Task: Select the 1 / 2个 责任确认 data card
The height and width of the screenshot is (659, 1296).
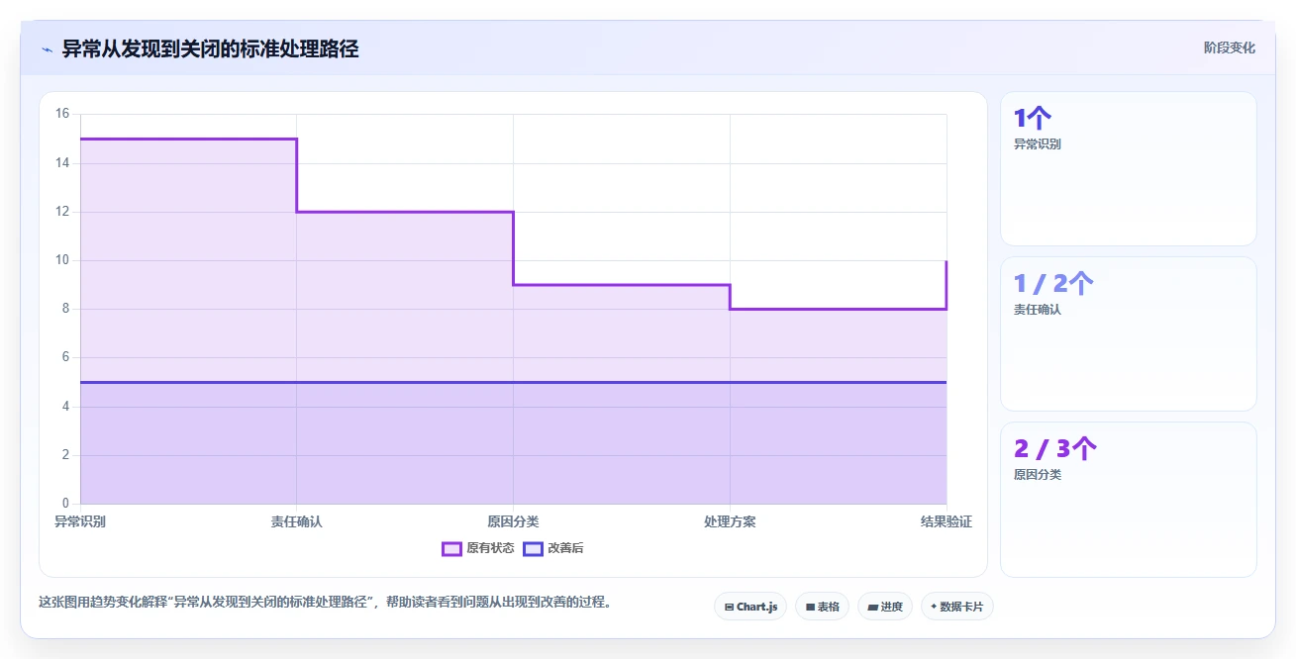Action: pos(1128,333)
